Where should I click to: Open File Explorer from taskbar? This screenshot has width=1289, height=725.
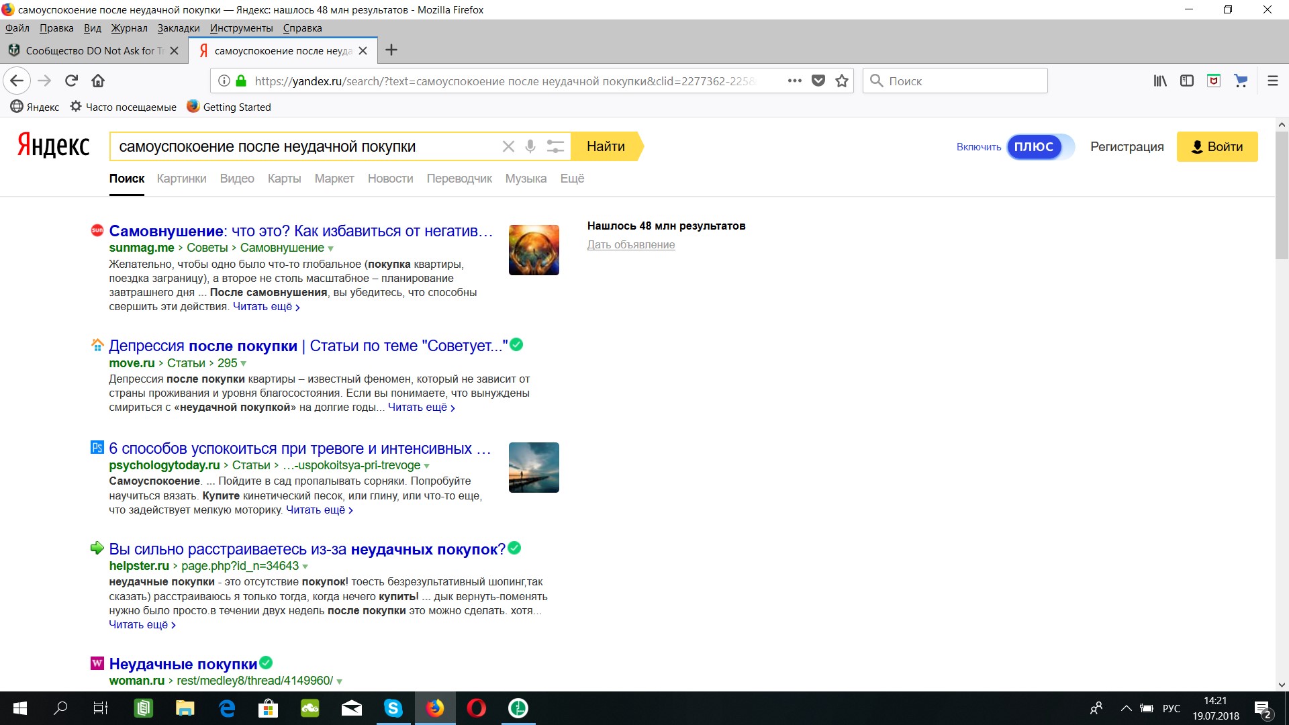point(185,708)
